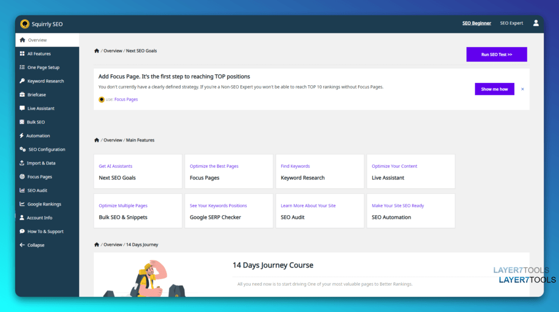The height and width of the screenshot is (312, 559).
Task: Open the Next SEO Goals feature card
Action: 138,172
